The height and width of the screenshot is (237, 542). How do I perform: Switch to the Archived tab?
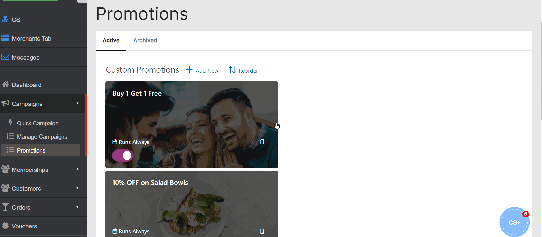tap(145, 40)
